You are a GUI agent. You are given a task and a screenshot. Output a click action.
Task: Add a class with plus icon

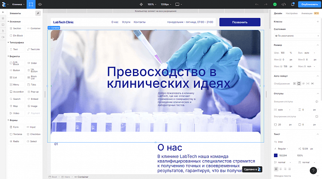coord(318,21)
